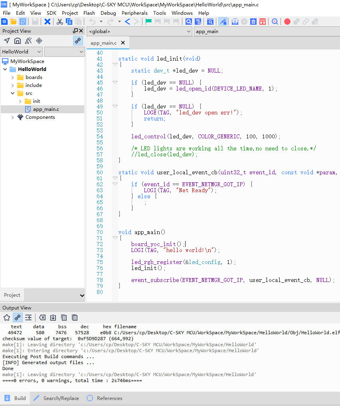Float the Project View panel
The width and height of the screenshot is (340, 406).
[x=75, y=31]
